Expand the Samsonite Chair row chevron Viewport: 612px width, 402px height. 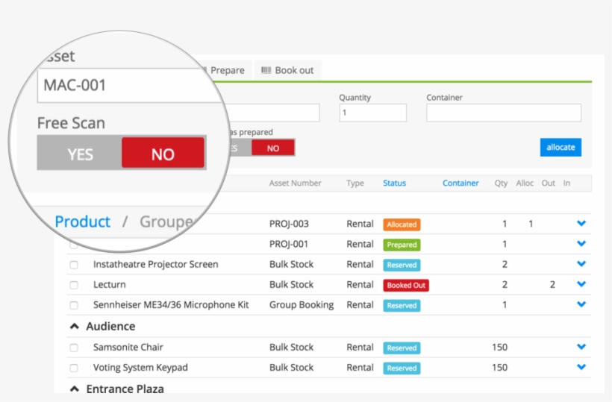(581, 347)
